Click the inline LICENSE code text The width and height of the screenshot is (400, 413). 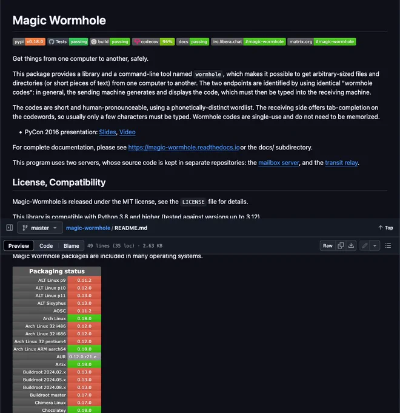pos(193,202)
